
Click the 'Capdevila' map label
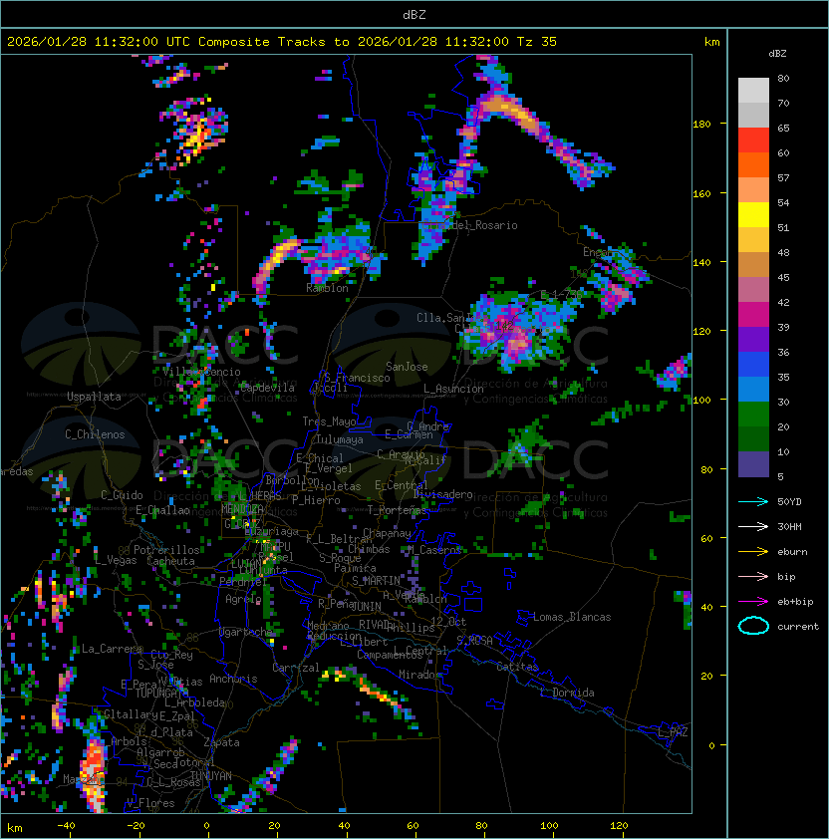(267, 388)
